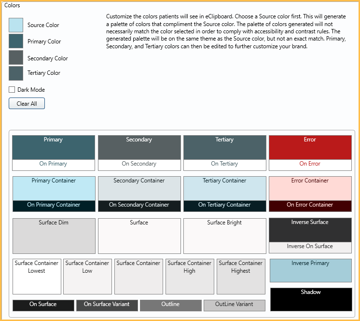Click the Surface Dim tile
Viewport: 360px width, 321px height.
pyautogui.click(x=54, y=236)
